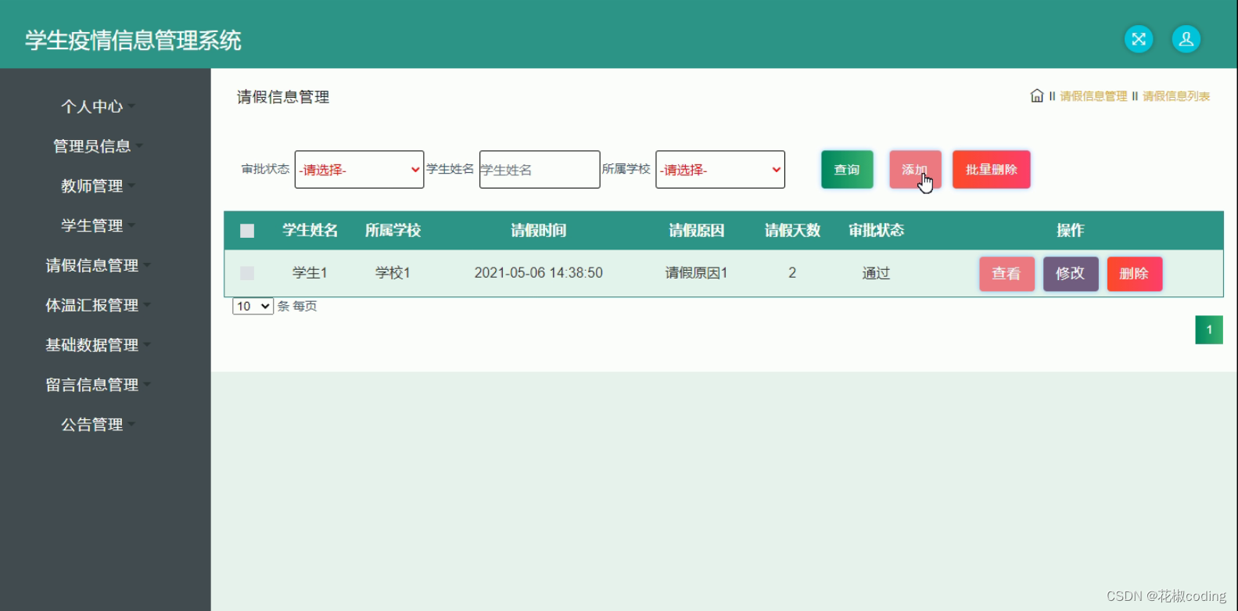Screen dimensions: 1238x611
Task: Click the 请假天数 column header
Action: tap(792, 231)
